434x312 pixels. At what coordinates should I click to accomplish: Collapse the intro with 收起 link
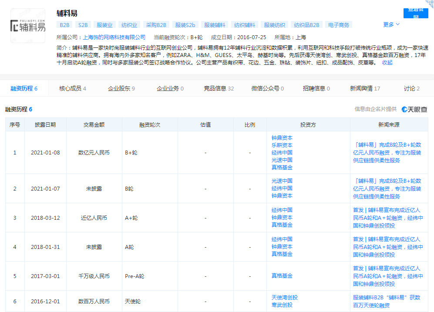tap(387, 63)
